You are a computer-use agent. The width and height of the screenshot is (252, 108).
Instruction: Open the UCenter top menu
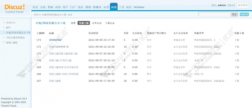139,7
